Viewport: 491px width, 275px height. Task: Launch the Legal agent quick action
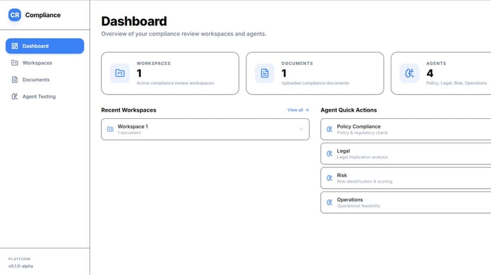click(x=406, y=154)
